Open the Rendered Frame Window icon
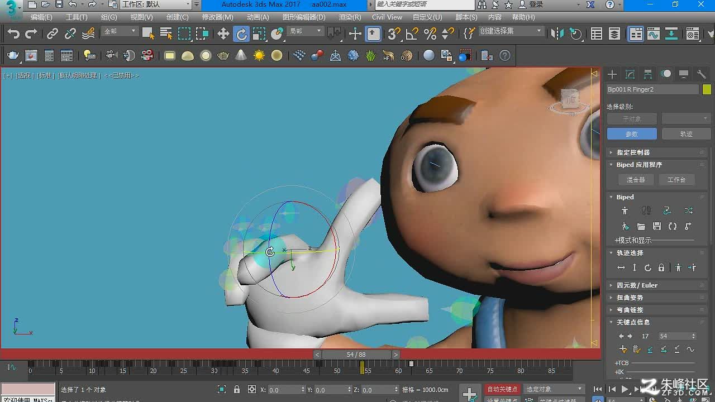Screen dimensions: 715x402 [x=31, y=56]
